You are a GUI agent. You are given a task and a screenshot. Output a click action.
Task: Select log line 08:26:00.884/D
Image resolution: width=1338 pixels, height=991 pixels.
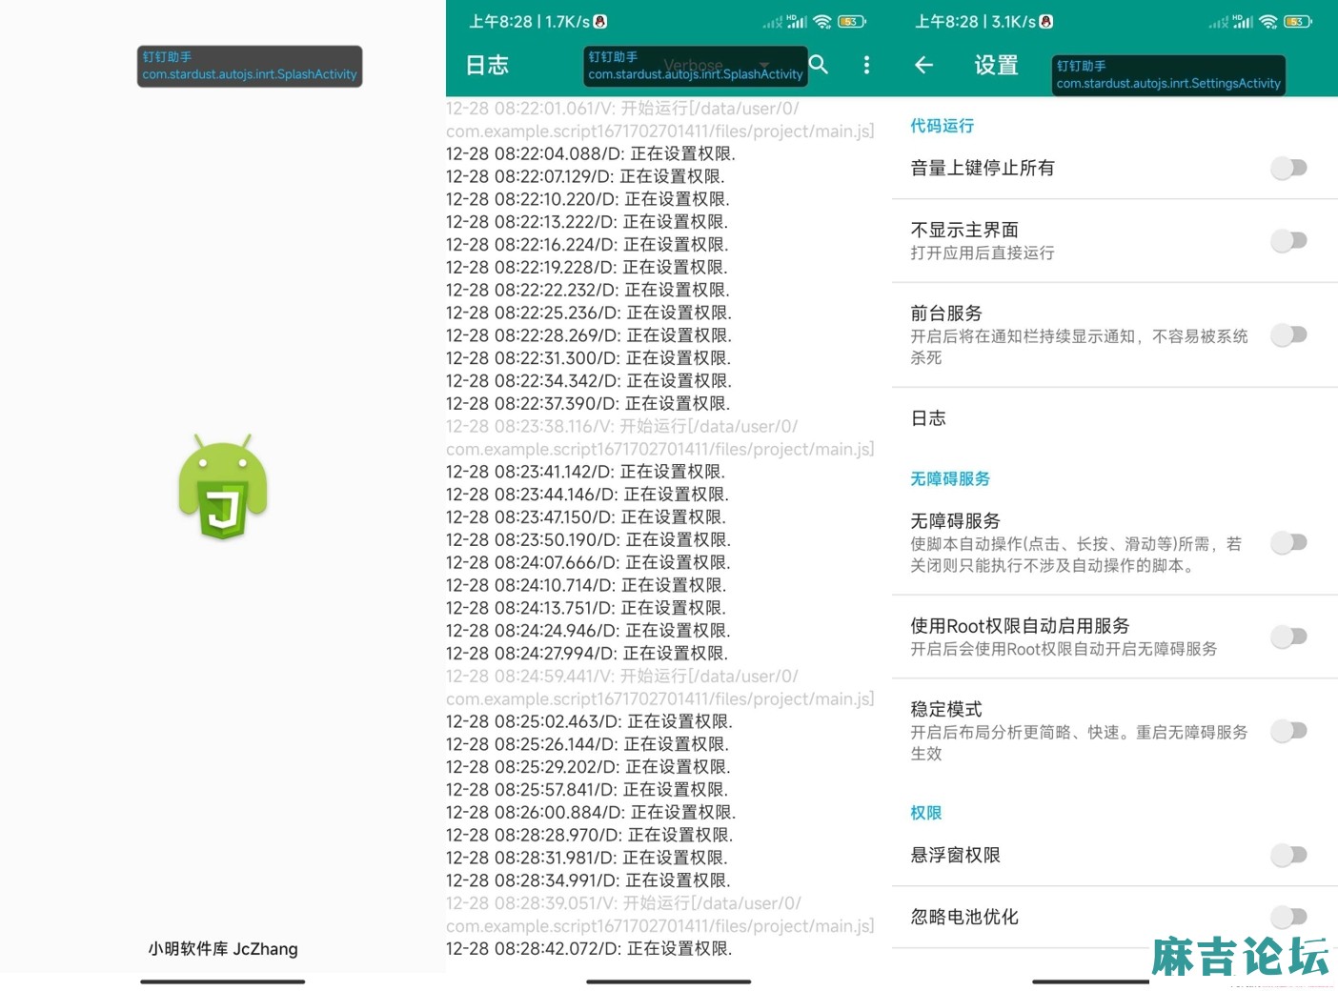pyautogui.click(x=591, y=813)
